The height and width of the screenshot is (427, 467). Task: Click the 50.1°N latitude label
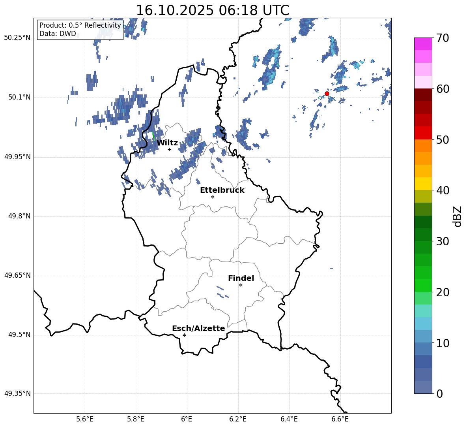[19, 98]
